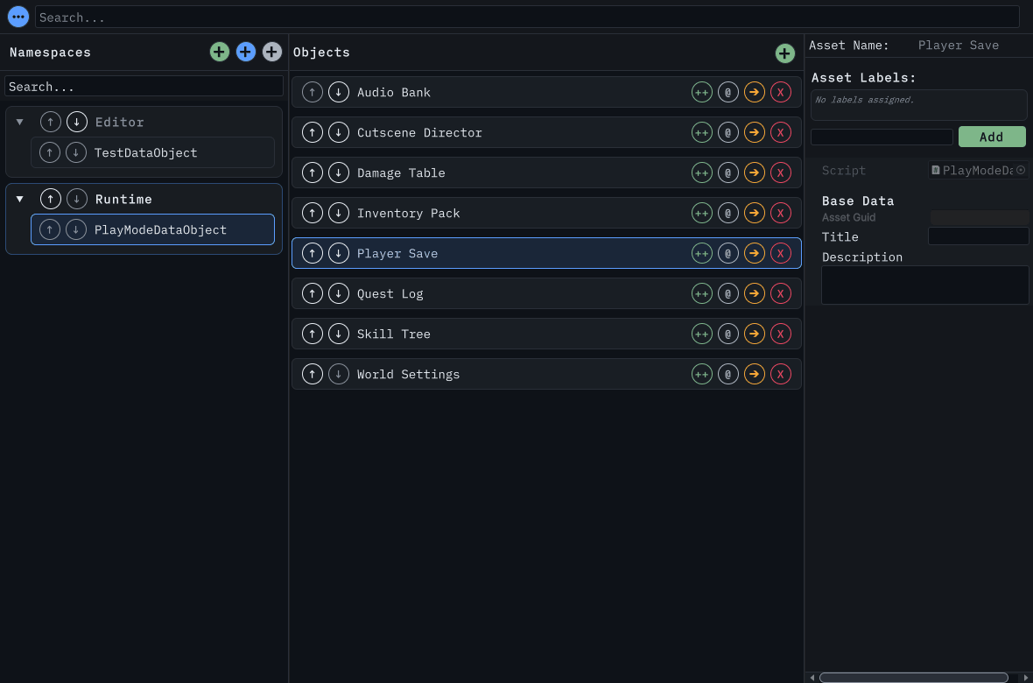Screen dimensions: 1033x683
Task: Collapse the Editor namespace triangle
Action: point(20,122)
